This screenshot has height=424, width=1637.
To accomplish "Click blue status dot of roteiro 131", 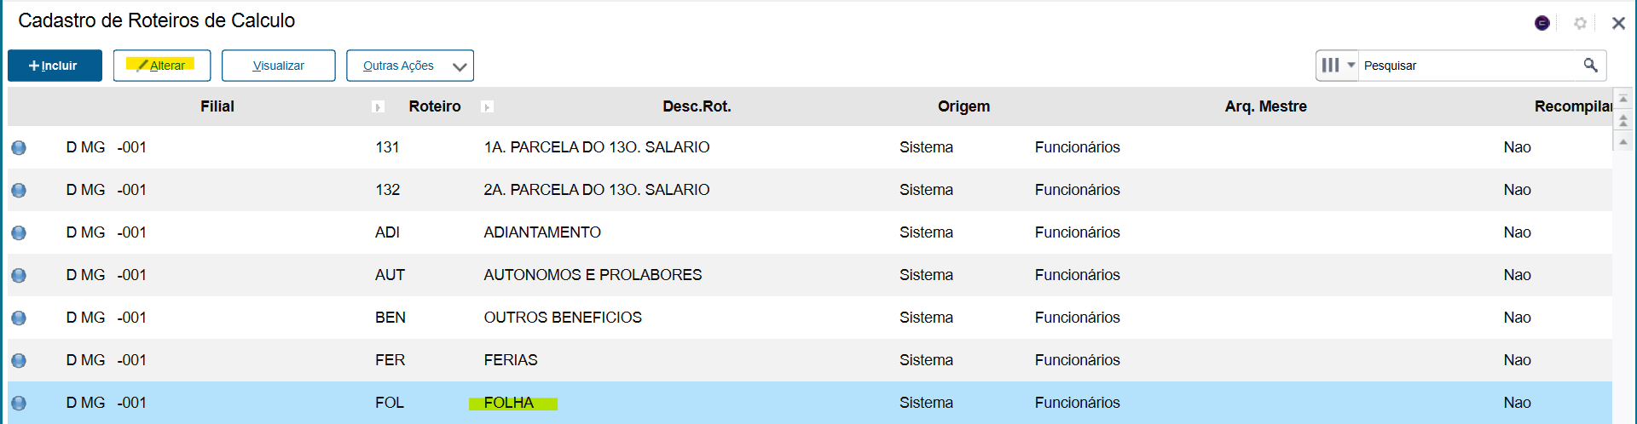I will click(19, 148).
